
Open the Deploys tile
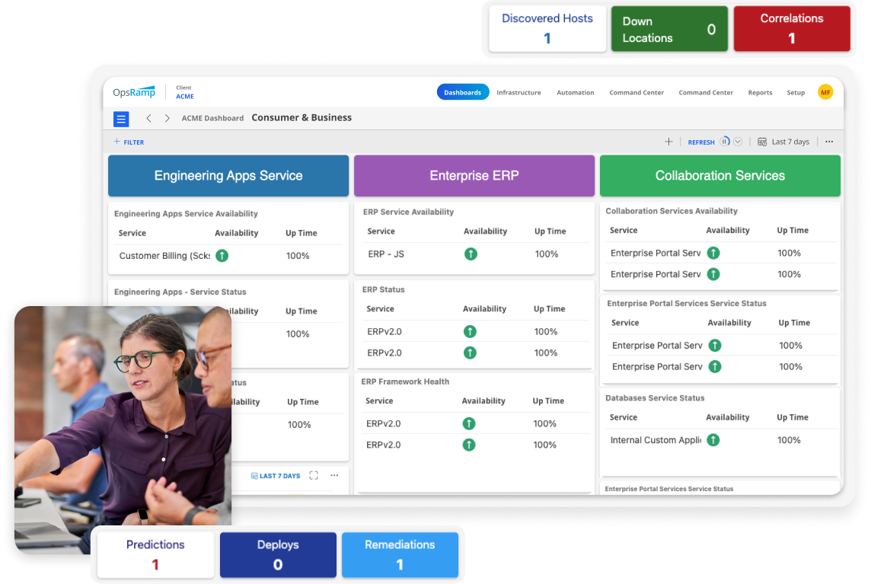coord(278,555)
